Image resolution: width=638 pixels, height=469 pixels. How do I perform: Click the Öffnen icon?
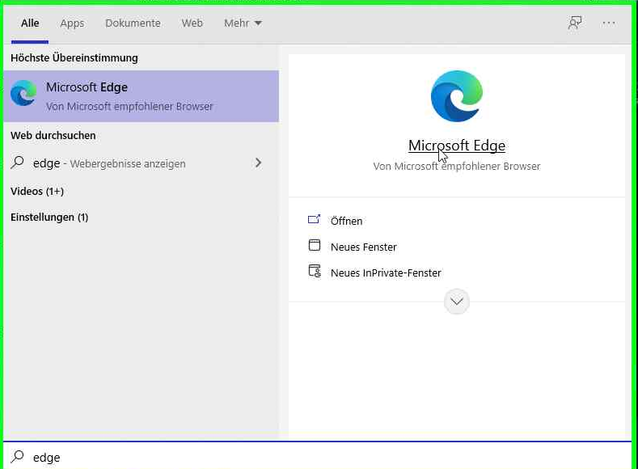tap(314, 220)
